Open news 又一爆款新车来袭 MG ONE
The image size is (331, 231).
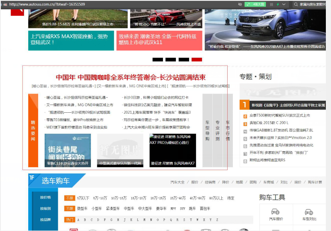tap(80, 105)
